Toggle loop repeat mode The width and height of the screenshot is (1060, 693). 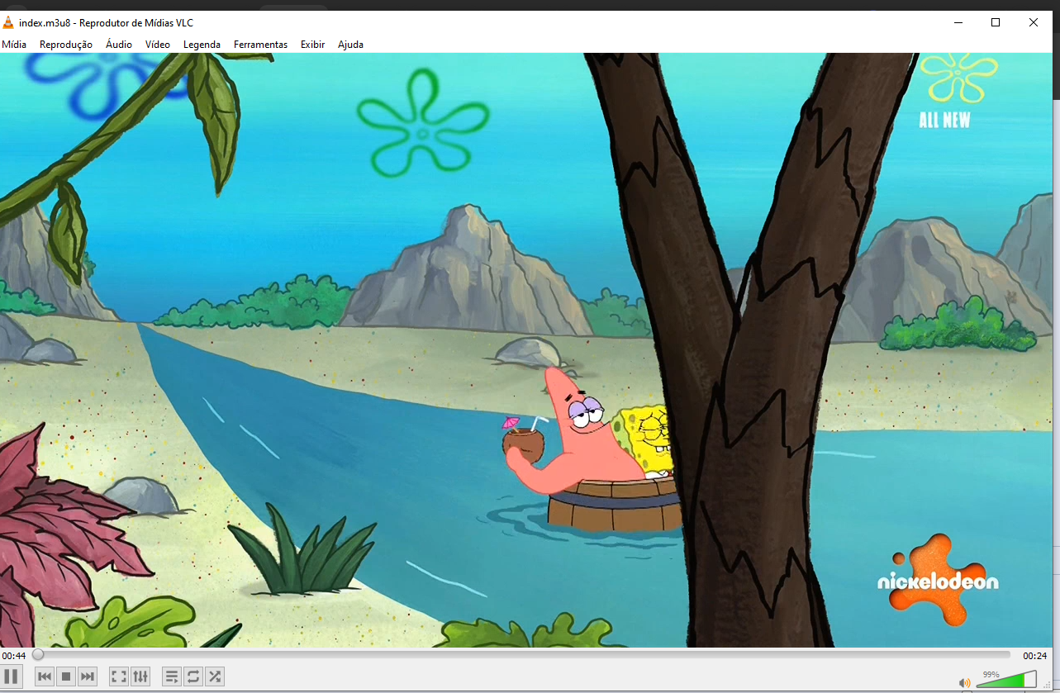193,676
